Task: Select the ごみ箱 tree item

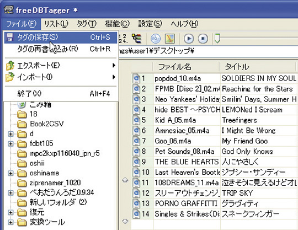Action: coord(40,104)
